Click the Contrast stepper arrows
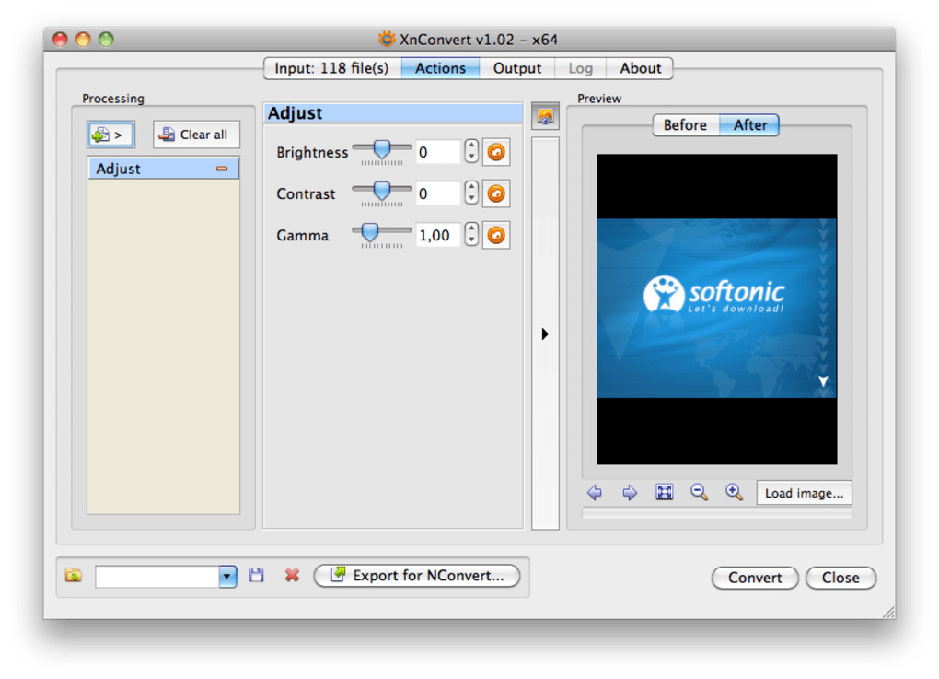This screenshot has width=939, height=679. [471, 193]
